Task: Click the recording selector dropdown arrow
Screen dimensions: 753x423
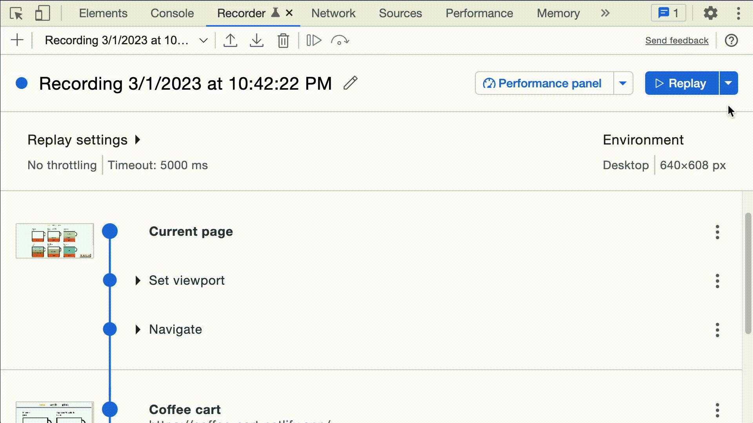Action: 203,40
